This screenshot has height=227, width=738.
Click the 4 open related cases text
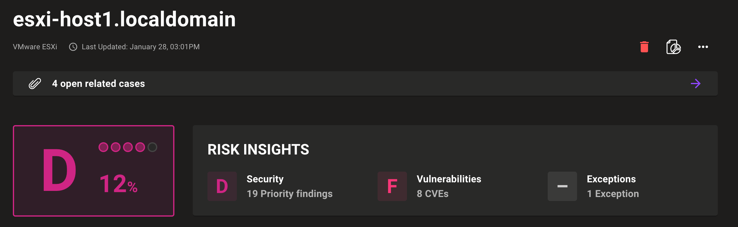coord(98,84)
